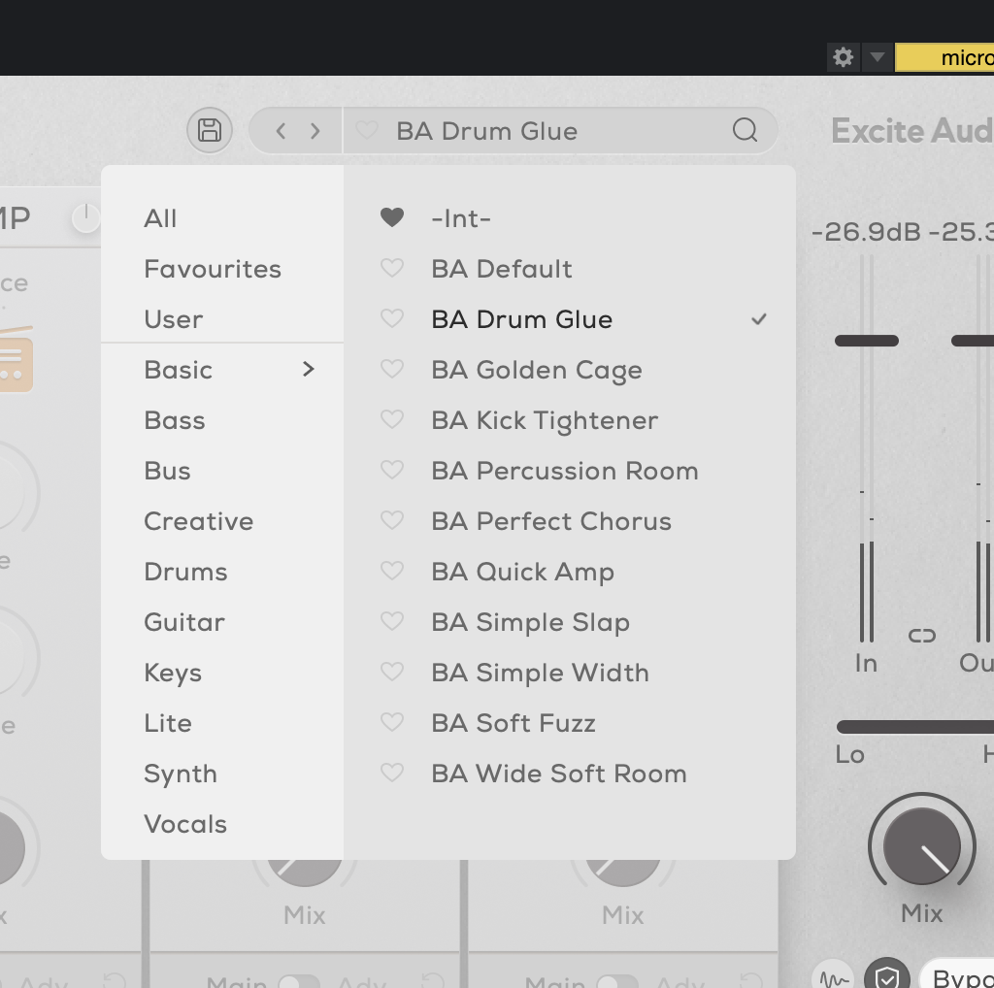Toggle the heart next to BA Soft Fuzz
Screen dimensions: 994x988
coord(392,723)
